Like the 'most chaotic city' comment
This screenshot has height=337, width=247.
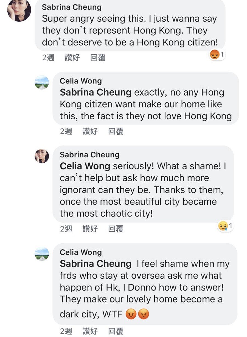90,229
